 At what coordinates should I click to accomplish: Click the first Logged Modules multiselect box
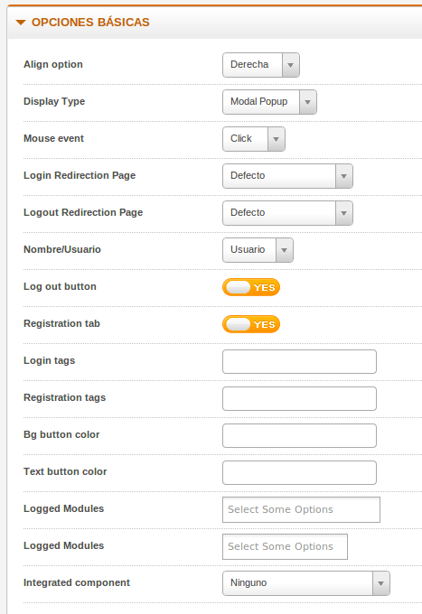[x=301, y=509]
